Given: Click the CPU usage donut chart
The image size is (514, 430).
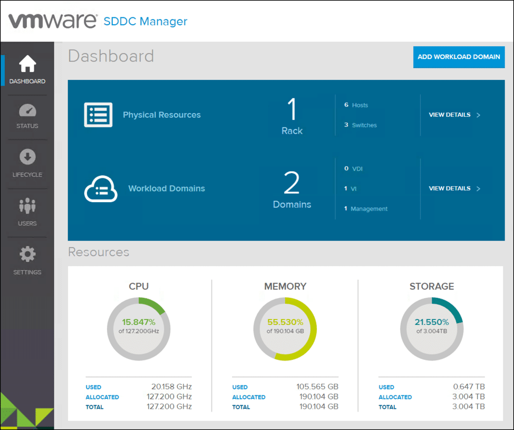Looking at the screenshot, I should [x=139, y=329].
